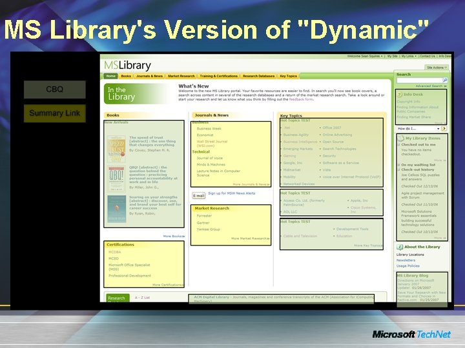Open the How do I... dropdown
Screen dimensions: 465x348
[x=418, y=128]
